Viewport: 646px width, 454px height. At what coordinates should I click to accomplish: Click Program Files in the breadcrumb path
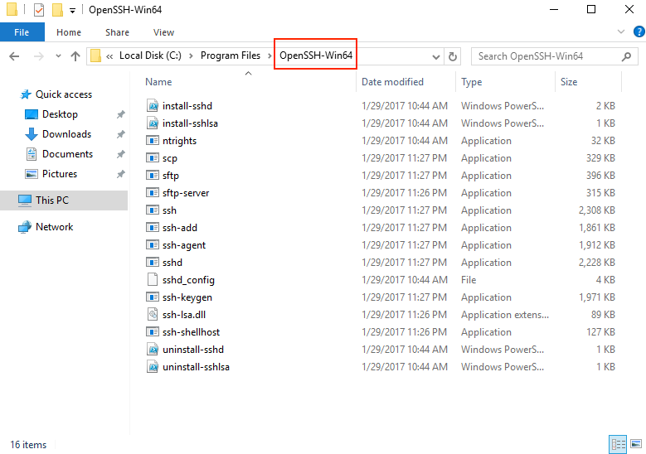point(230,56)
